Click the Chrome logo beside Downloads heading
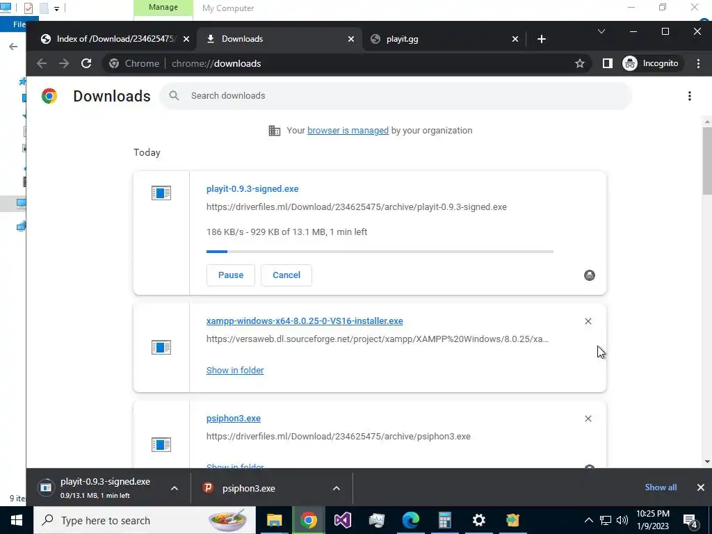712x534 pixels. [x=49, y=96]
